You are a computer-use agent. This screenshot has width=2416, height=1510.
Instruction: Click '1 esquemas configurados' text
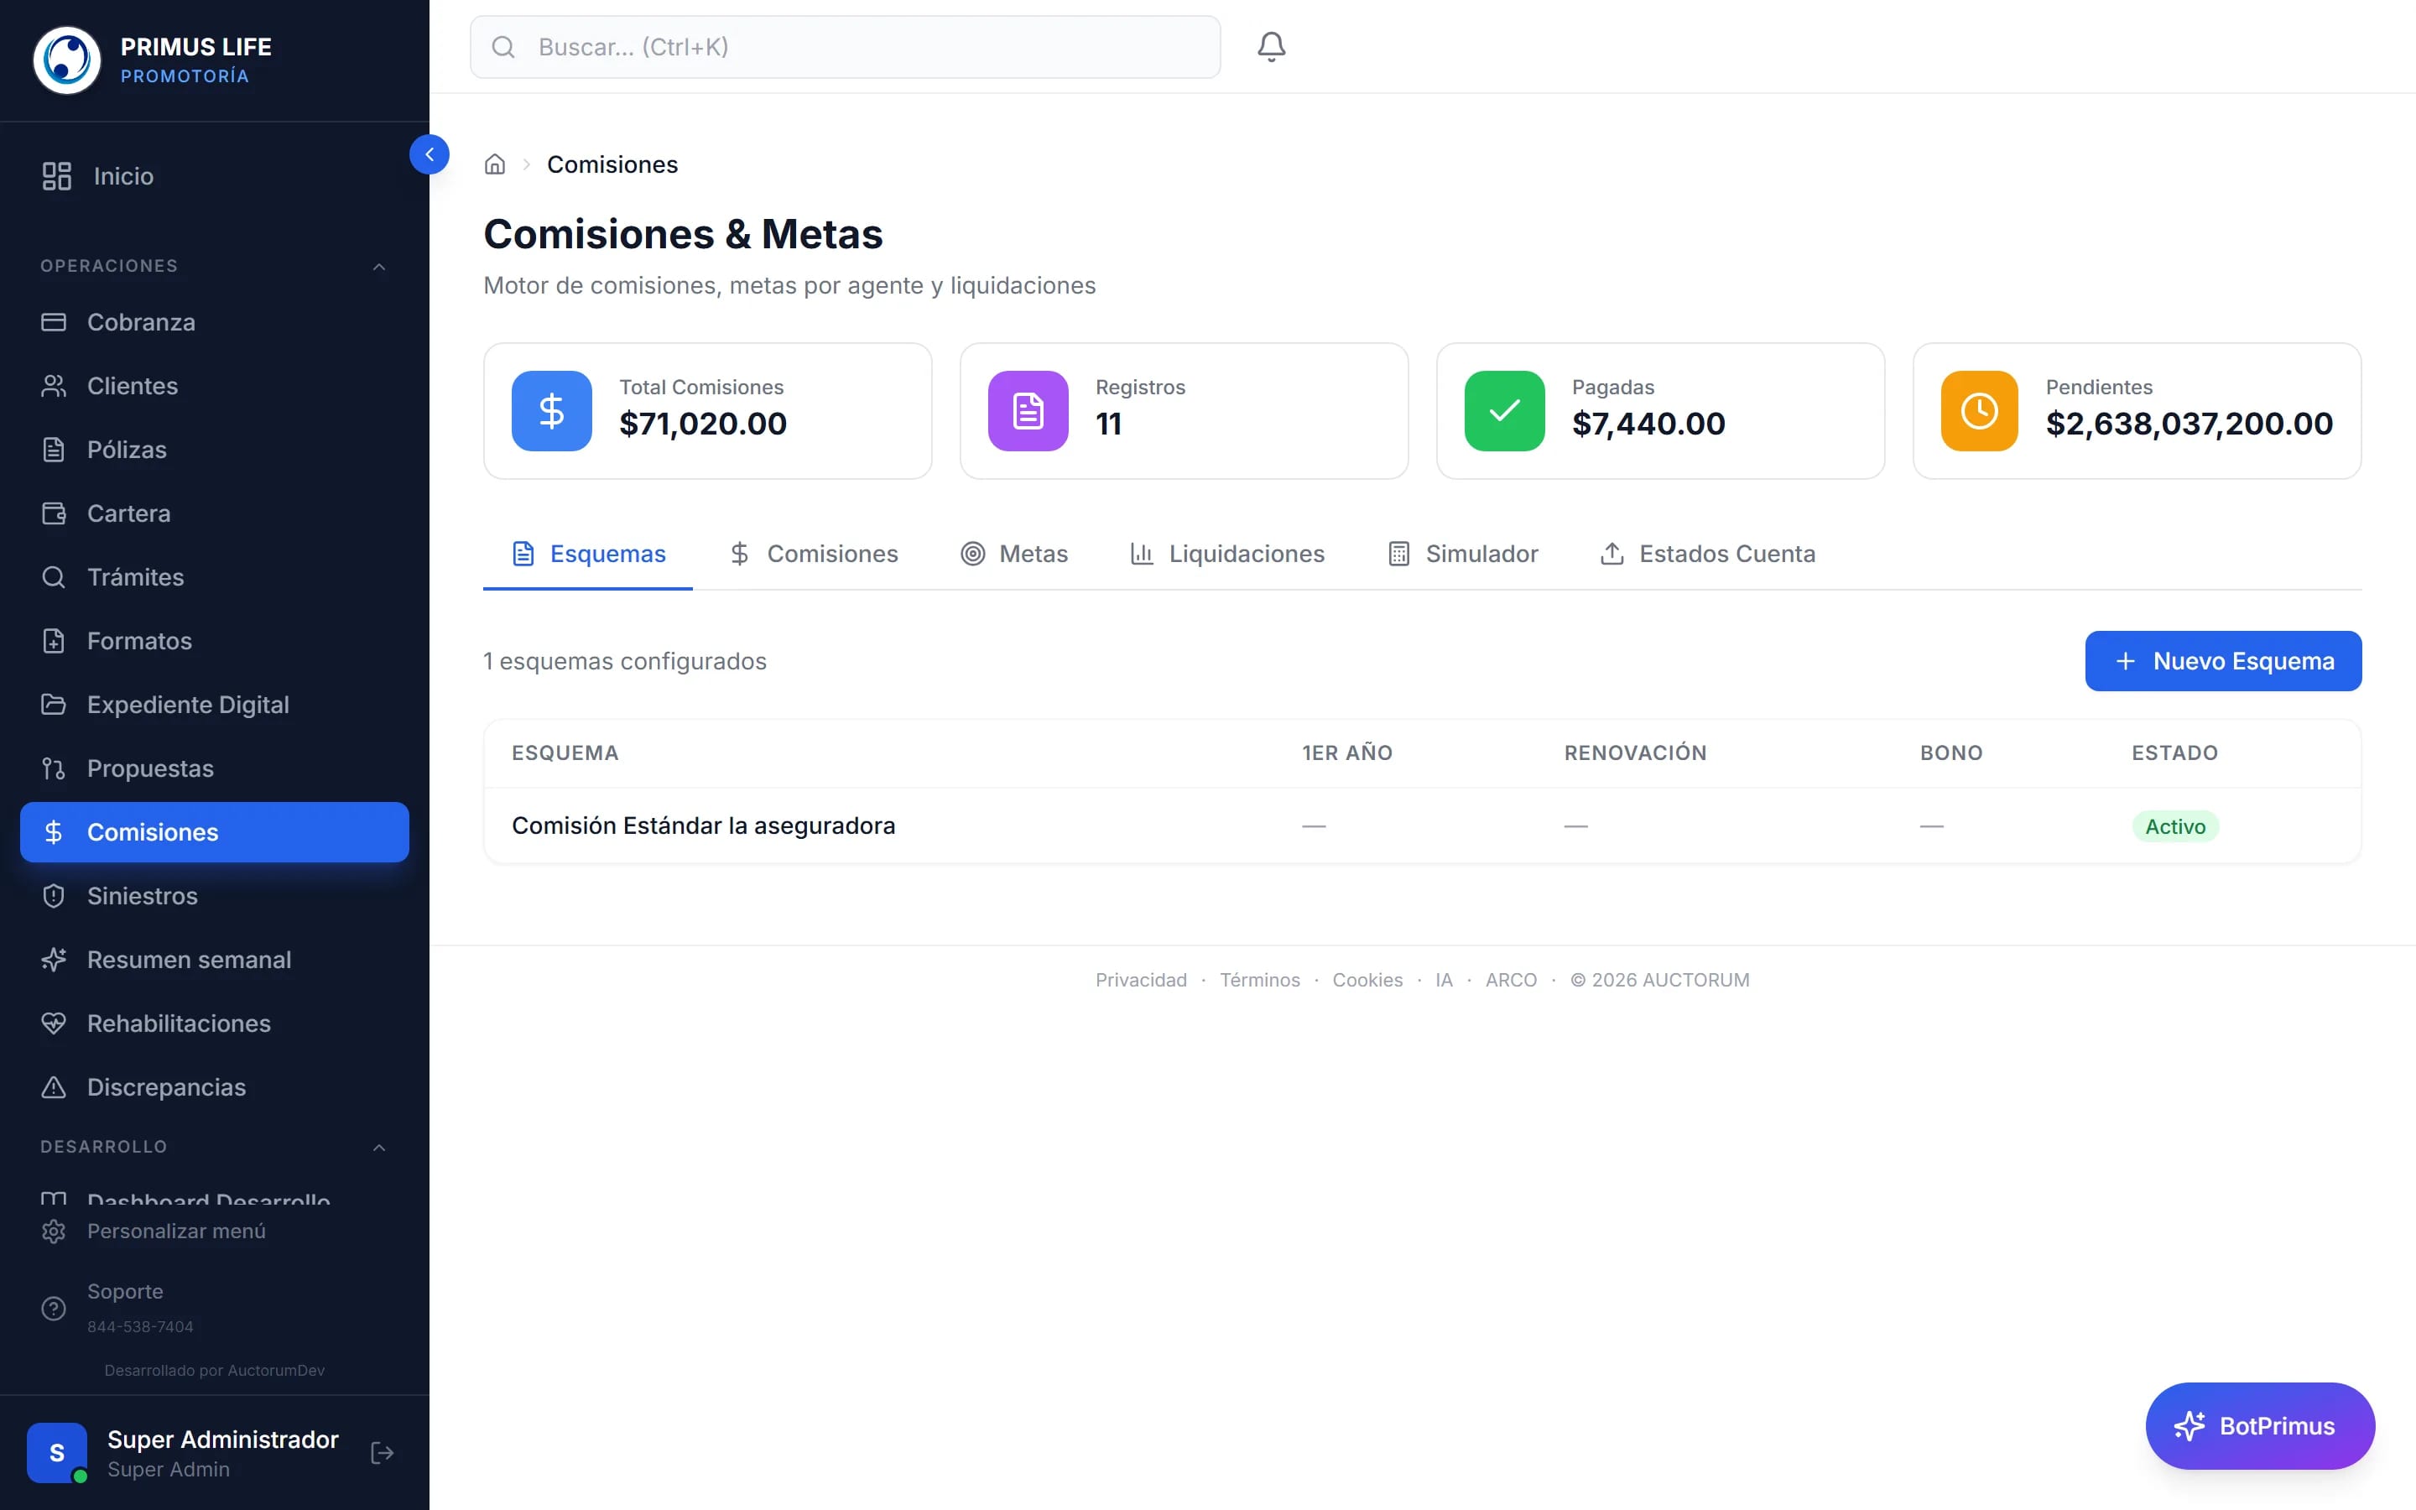tap(625, 661)
